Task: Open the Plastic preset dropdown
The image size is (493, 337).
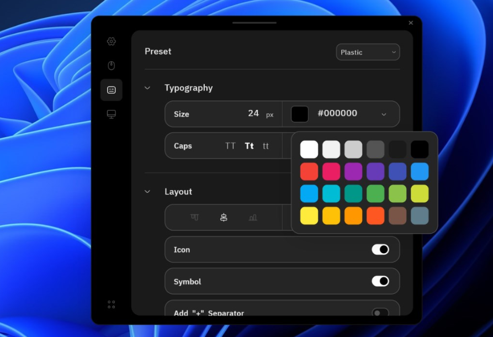Action: [x=368, y=52]
